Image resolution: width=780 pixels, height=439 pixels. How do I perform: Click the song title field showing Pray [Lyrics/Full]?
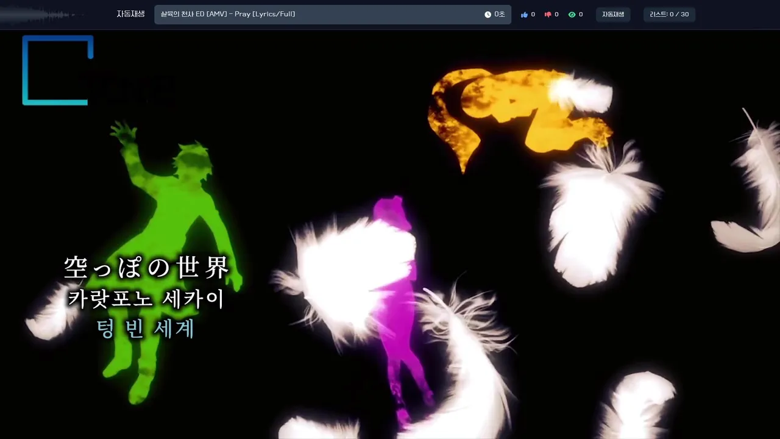tap(333, 15)
